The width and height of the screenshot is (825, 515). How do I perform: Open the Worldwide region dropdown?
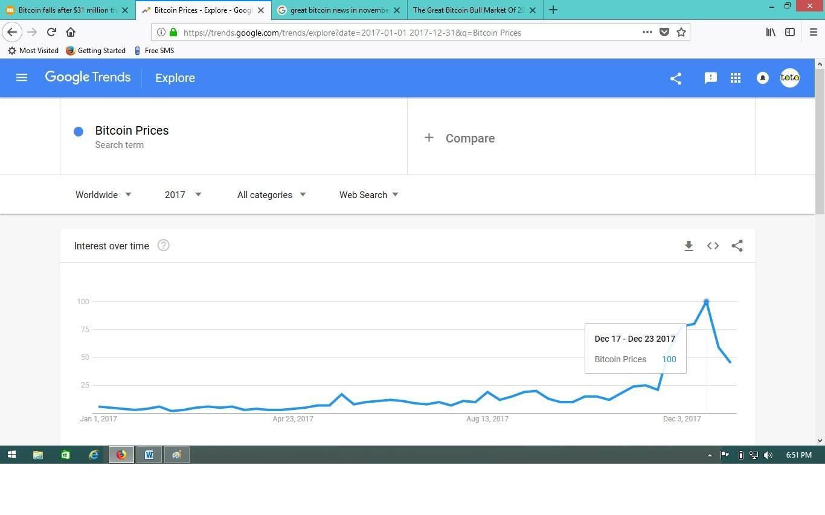point(103,194)
